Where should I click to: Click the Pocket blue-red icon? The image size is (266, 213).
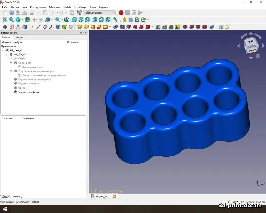click(116, 27)
